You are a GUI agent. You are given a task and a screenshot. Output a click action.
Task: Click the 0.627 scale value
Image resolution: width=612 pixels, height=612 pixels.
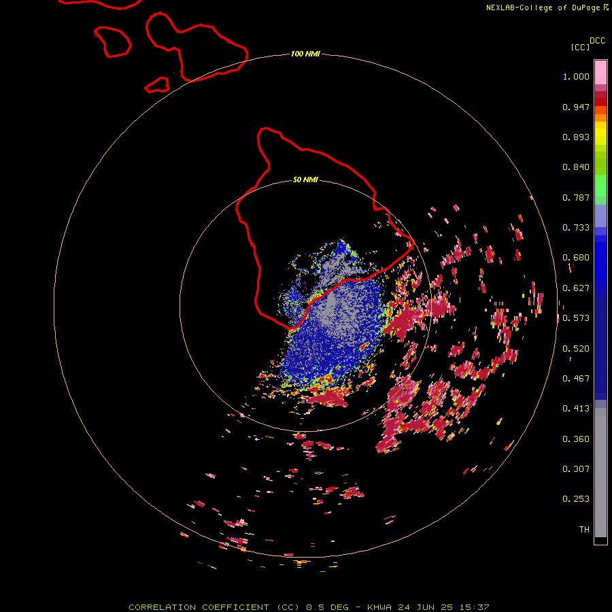click(576, 288)
